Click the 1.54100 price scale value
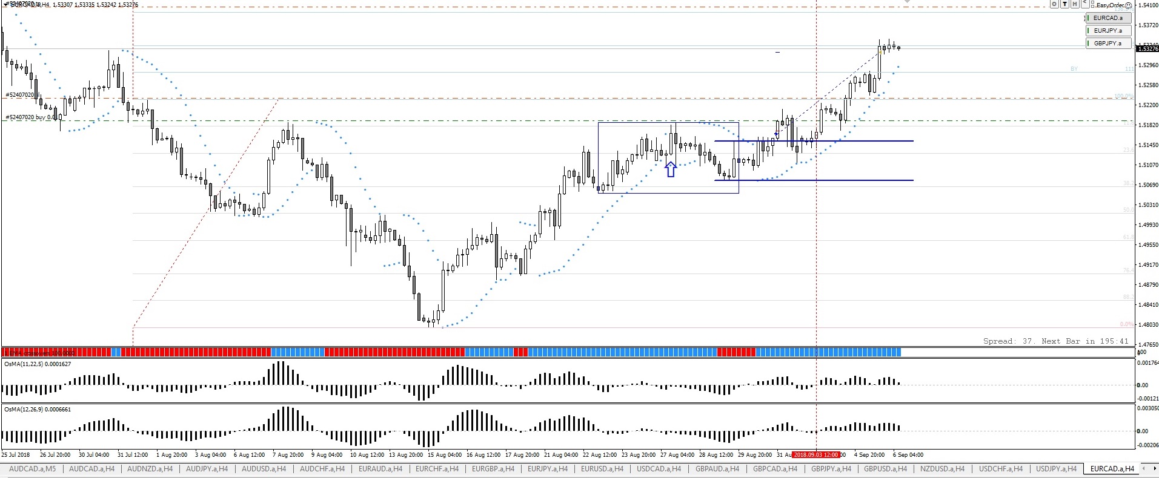The width and height of the screenshot is (1159, 478). point(1147,5)
